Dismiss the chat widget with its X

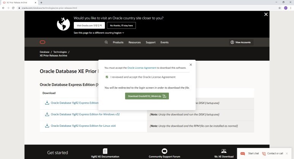coord(287,153)
